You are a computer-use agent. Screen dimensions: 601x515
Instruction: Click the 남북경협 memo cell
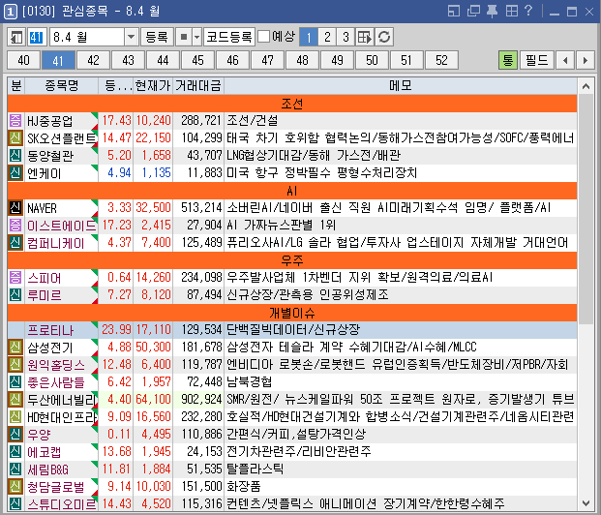coord(401,382)
